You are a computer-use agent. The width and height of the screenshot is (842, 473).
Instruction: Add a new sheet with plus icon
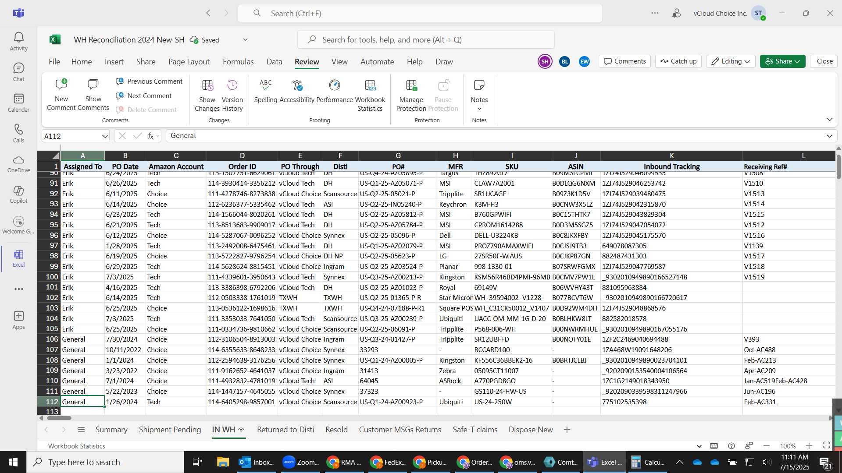coord(567,430)
